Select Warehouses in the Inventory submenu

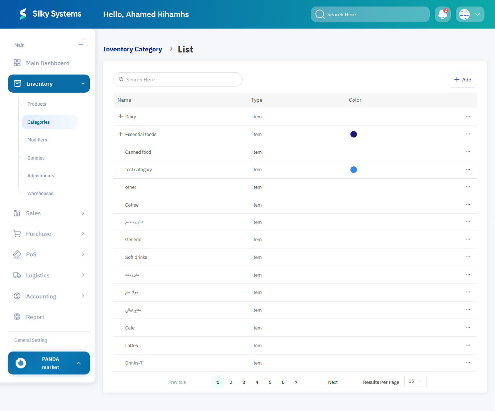[x=40, y=193]
